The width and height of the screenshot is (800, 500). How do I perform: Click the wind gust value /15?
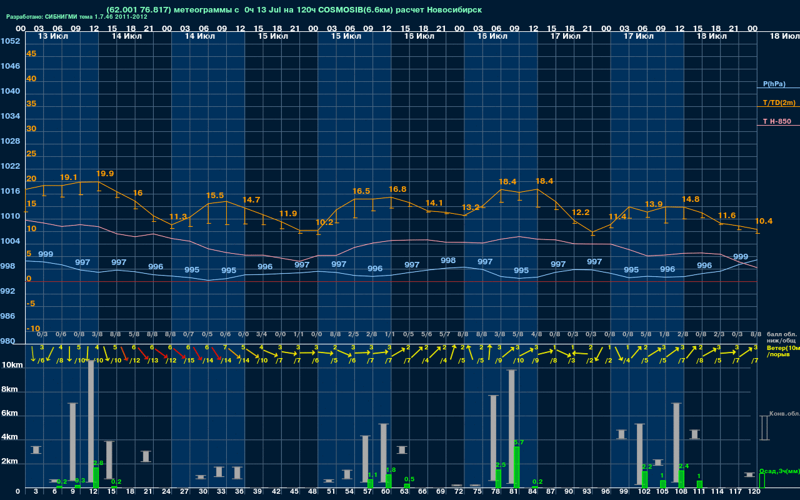(x=189, y=360)
